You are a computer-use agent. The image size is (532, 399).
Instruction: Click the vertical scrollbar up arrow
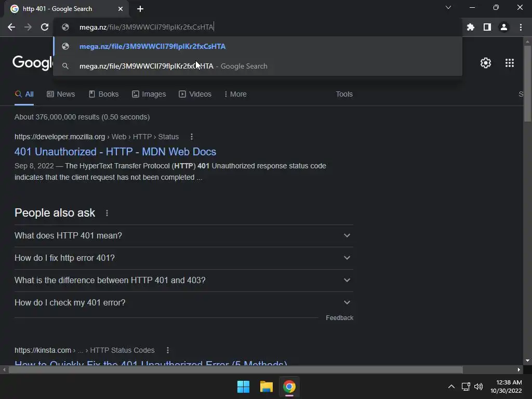(x=527, y=42)
